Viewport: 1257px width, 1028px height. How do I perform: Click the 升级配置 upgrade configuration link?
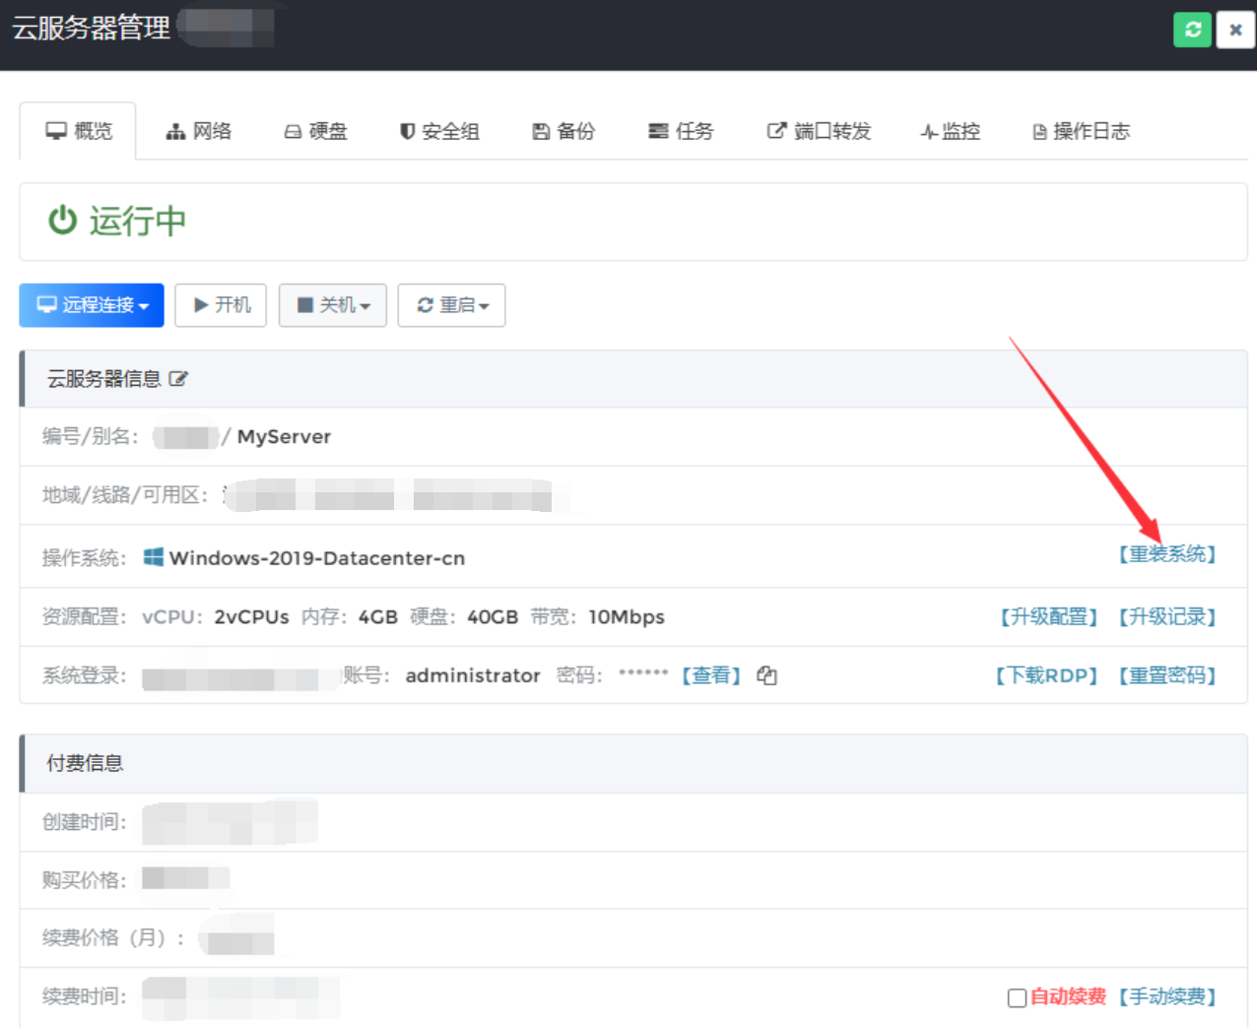point(1047,616)
